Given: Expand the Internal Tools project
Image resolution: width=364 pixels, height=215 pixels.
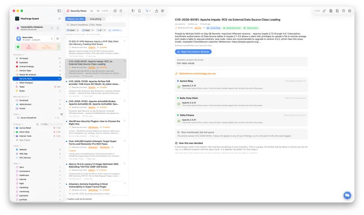Looking at the screenshot, I should coord(14,136).
